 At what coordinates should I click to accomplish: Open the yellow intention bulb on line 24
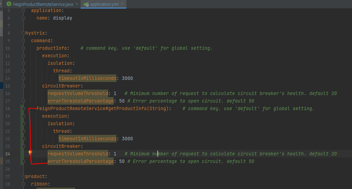tap(30, 153)
